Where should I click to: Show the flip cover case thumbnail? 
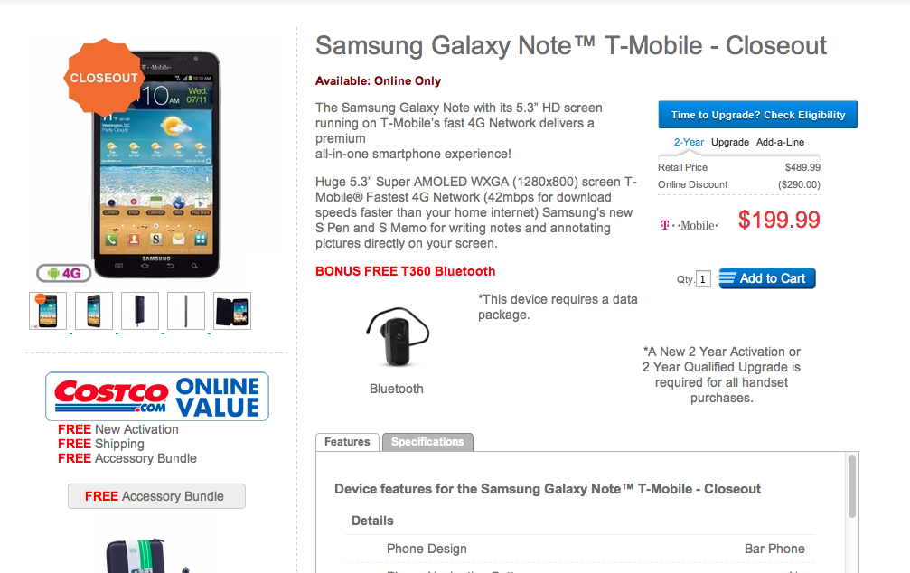[232, 311]
